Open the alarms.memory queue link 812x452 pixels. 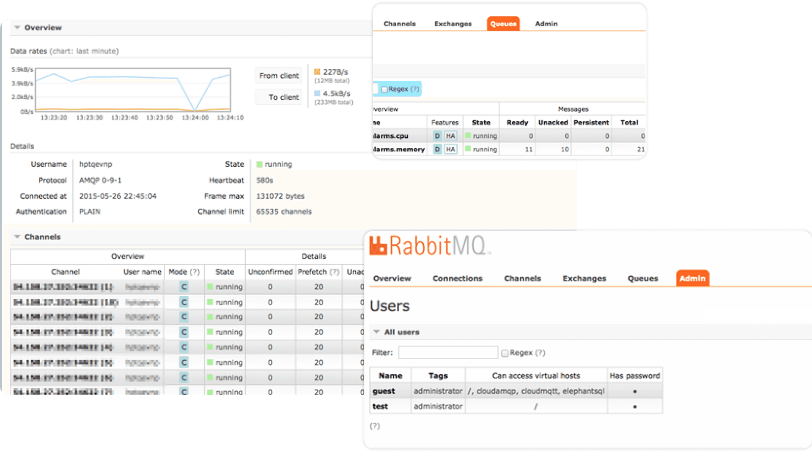coord(398,150)
